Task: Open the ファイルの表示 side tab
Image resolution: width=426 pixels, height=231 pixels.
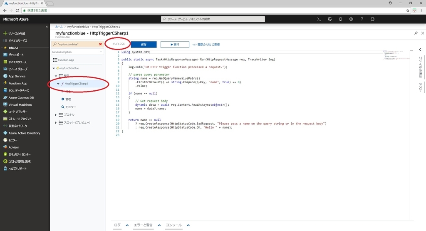Action: pyautogui.click(x=420, y=67)
